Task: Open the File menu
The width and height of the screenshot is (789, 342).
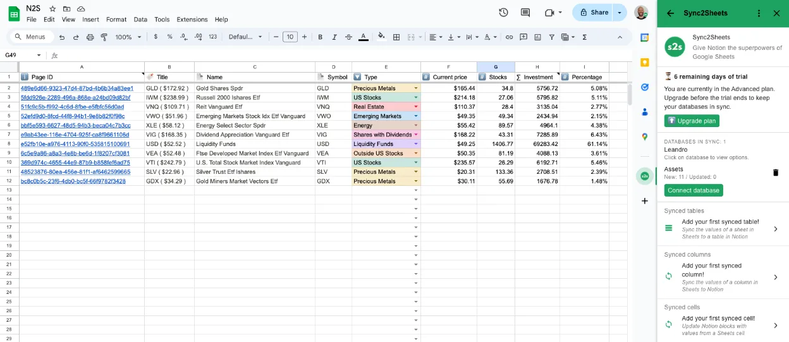Action: tap(32, 20)
